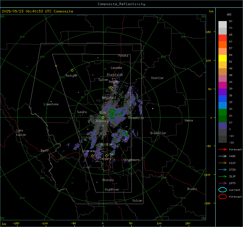
Task: Click the ThreeHills city label
Action: point(136,118)
